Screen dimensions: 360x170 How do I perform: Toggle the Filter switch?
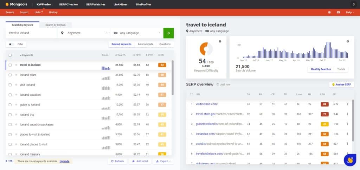click(11, 44)
